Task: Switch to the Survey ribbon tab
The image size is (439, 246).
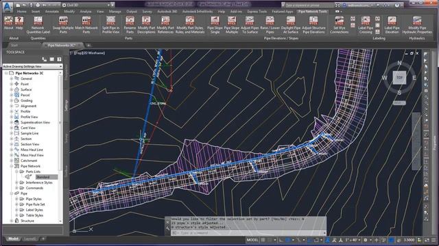Action: pyautogui.click(x=147, y=12)
